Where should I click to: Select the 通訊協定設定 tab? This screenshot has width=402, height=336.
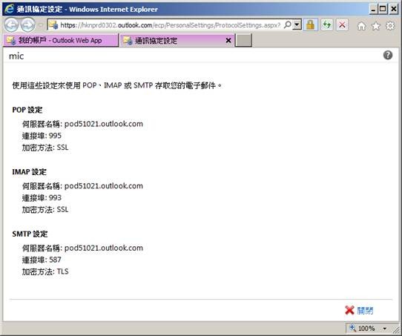pyautogui.click(x=174, y=41)
